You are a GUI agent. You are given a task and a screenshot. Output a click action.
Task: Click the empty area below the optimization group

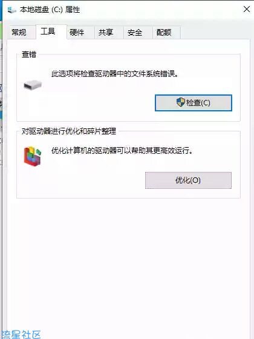click(x=128, y=260)
